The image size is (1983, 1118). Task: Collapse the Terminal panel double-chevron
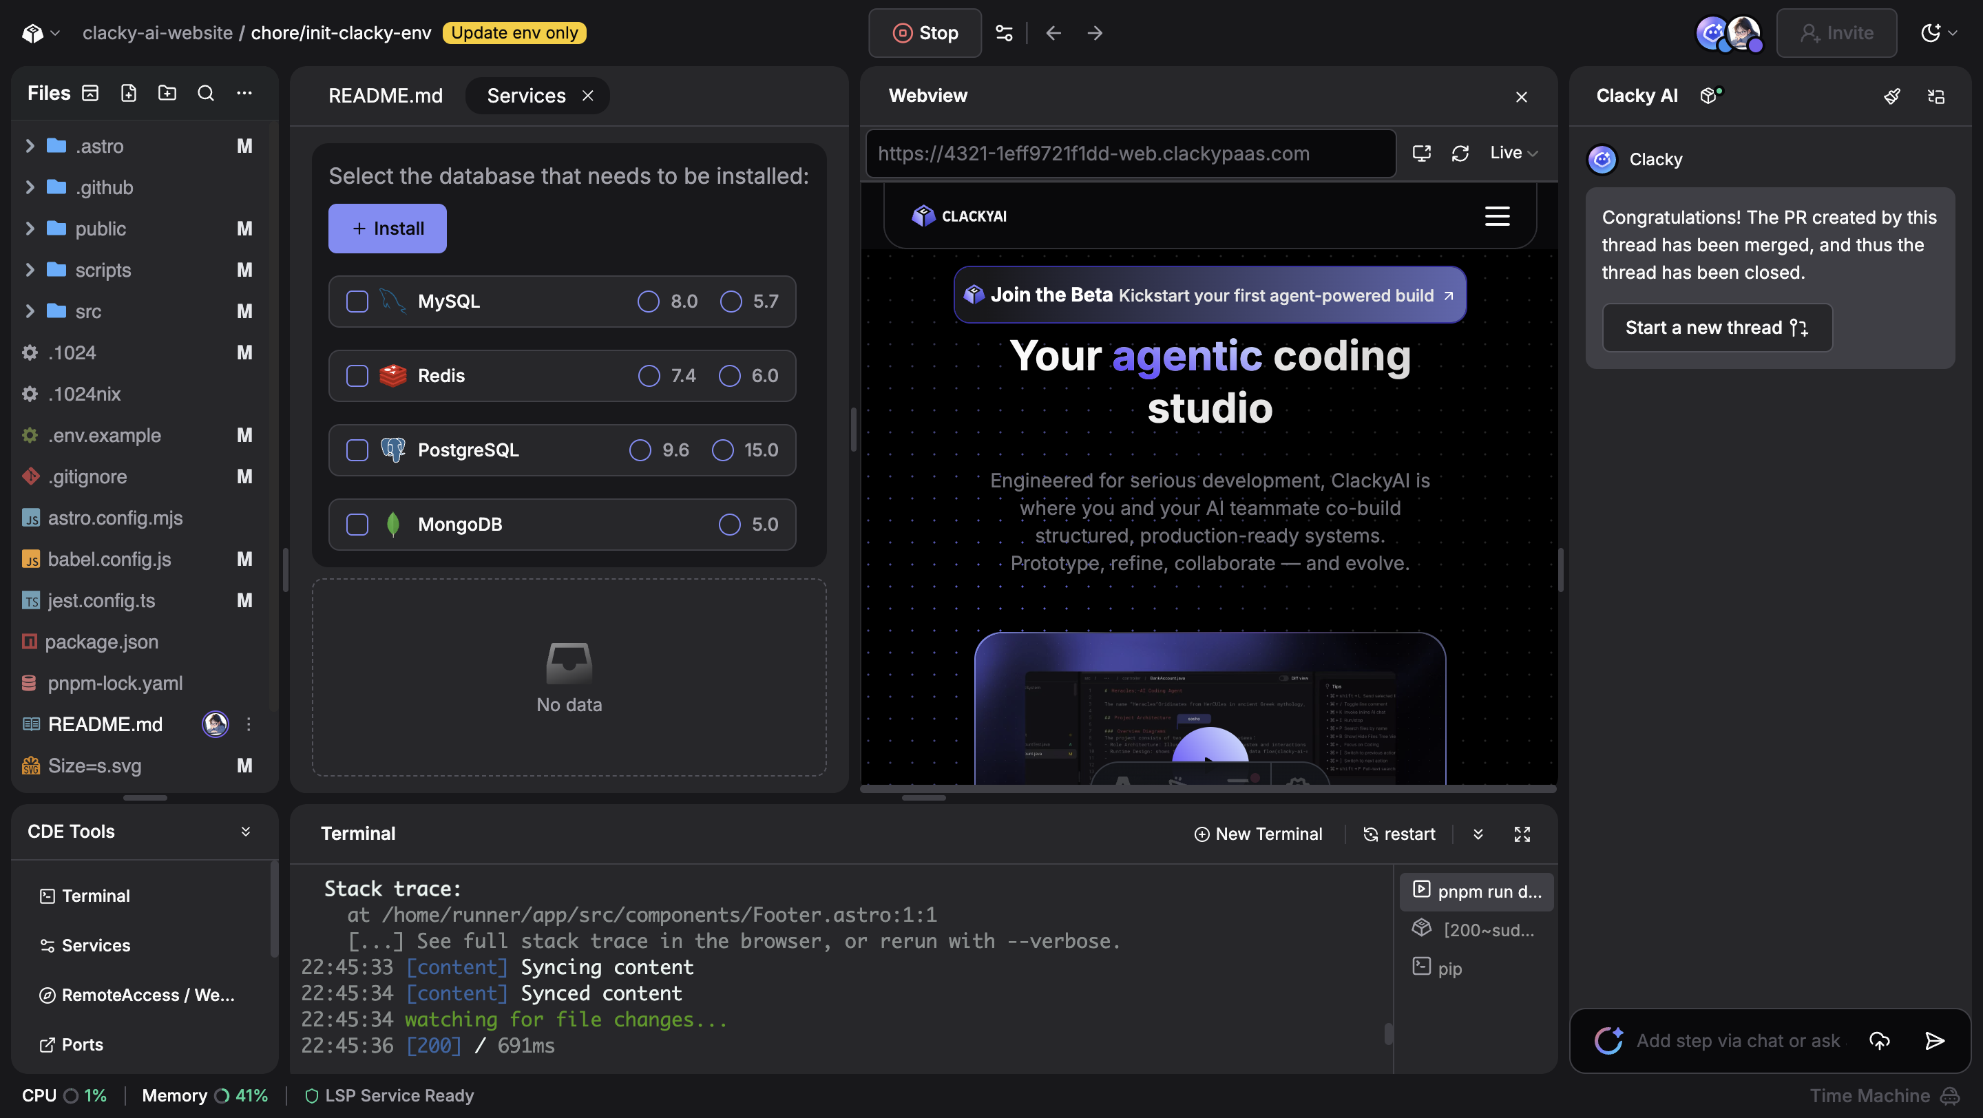pos(1478,834)
